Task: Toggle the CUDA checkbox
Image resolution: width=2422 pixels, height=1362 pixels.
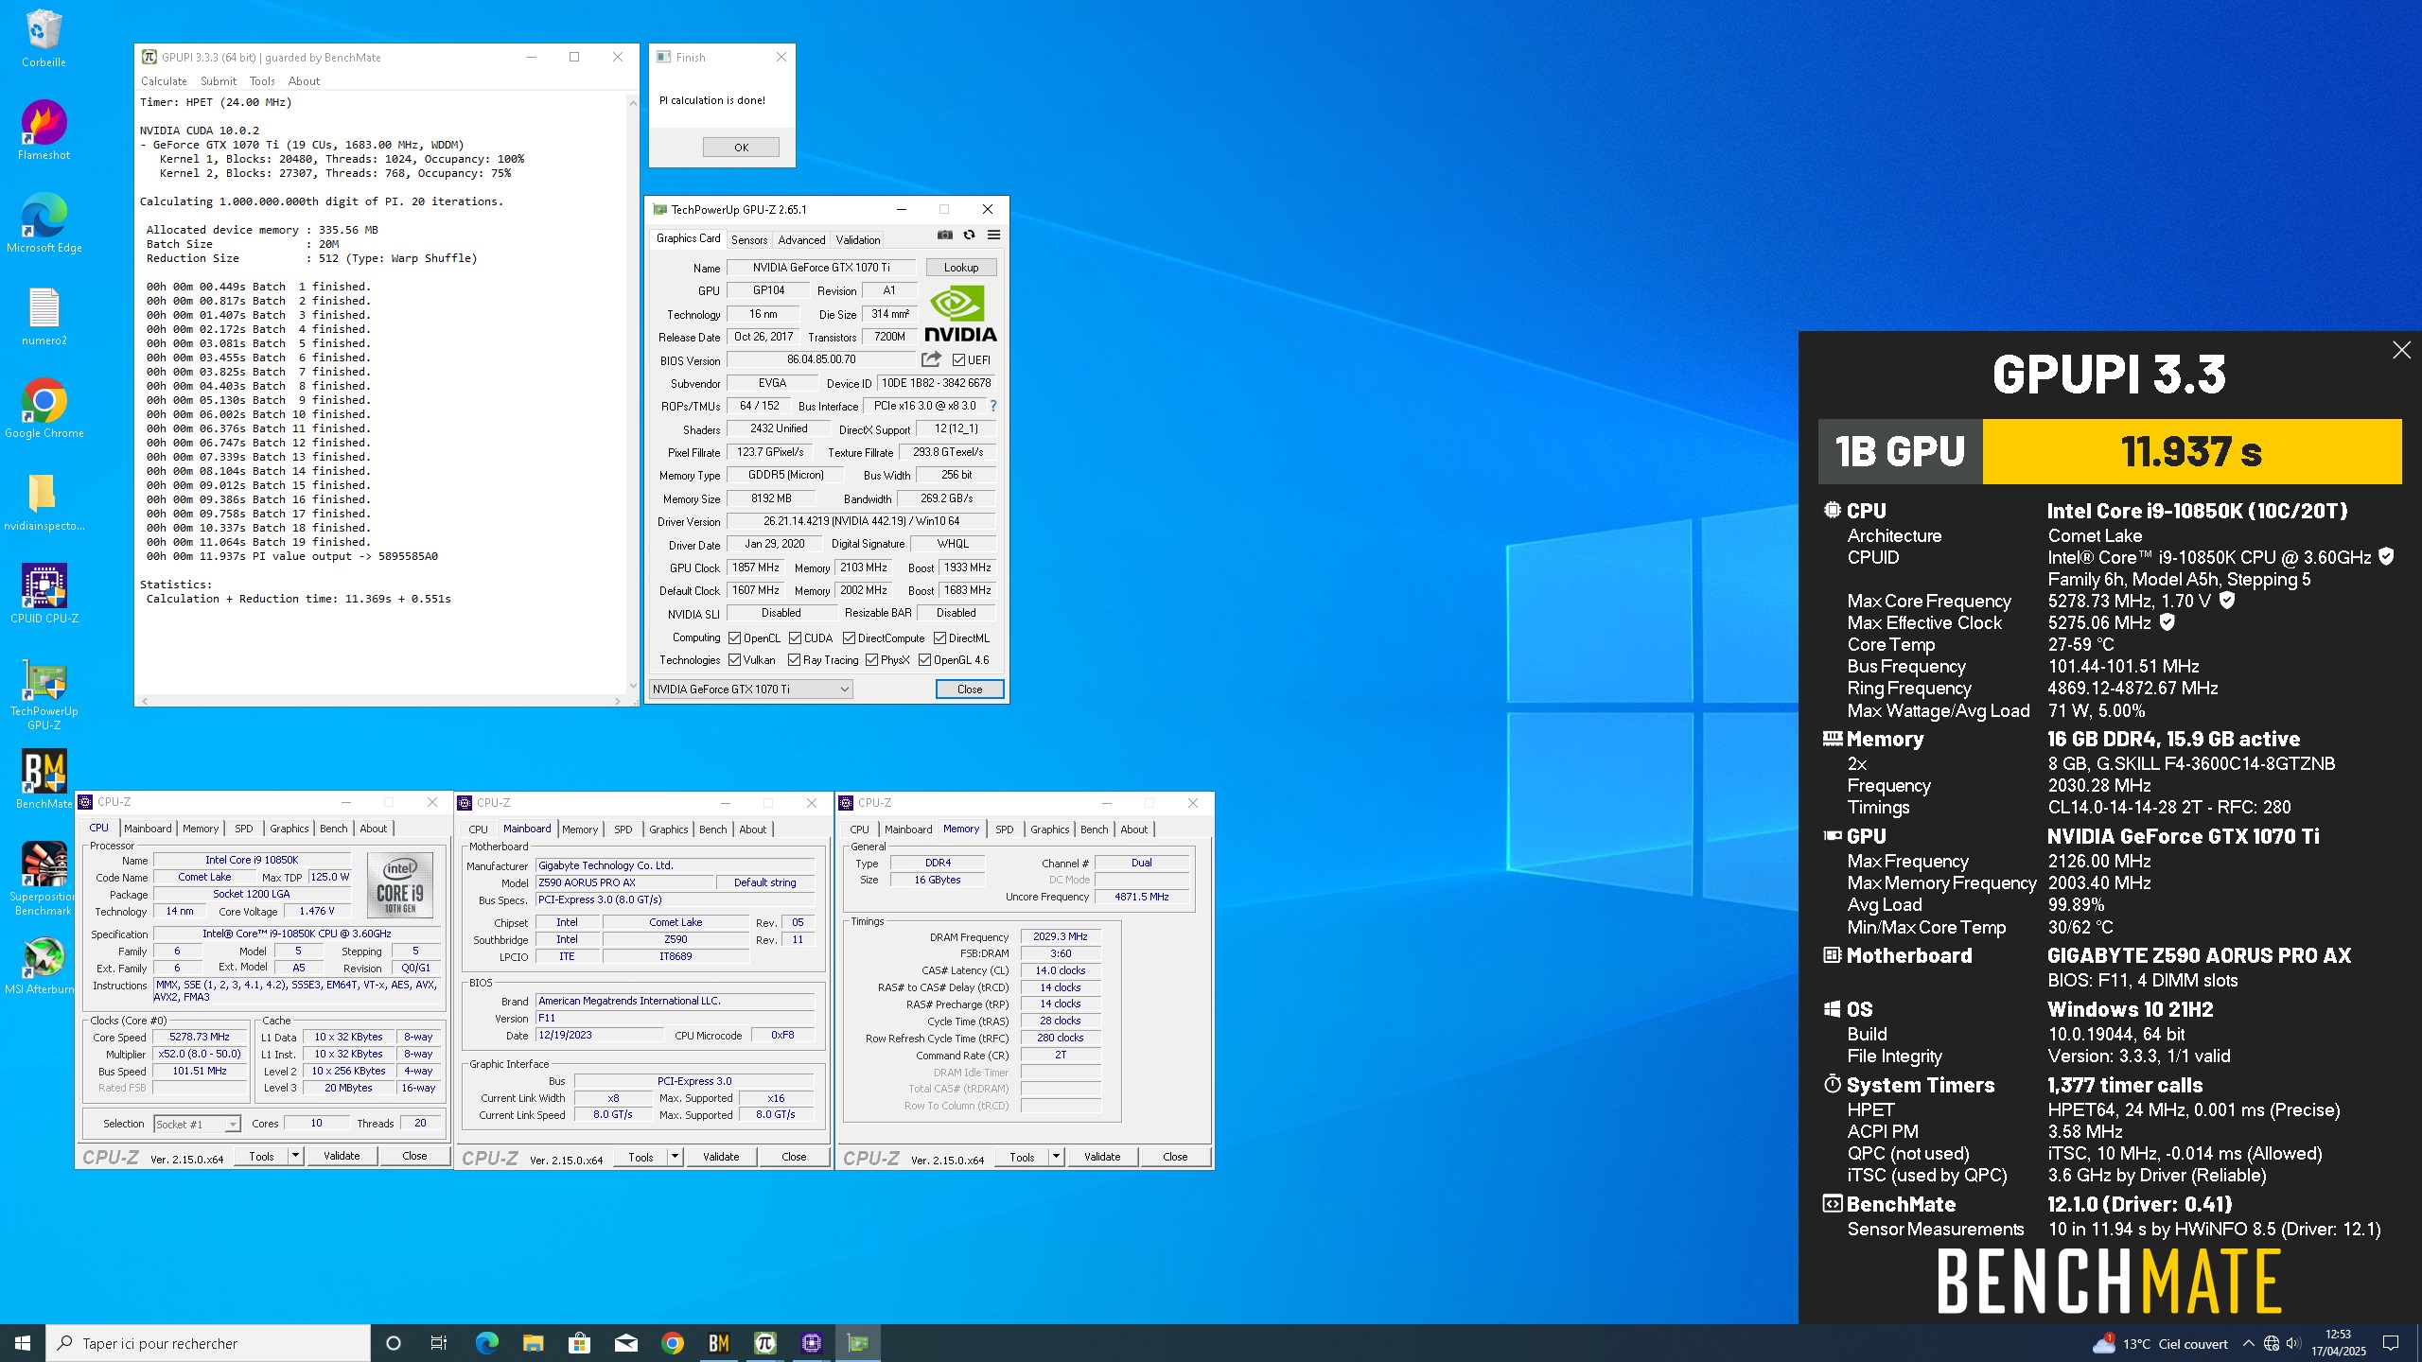Action: coord(795,638)
